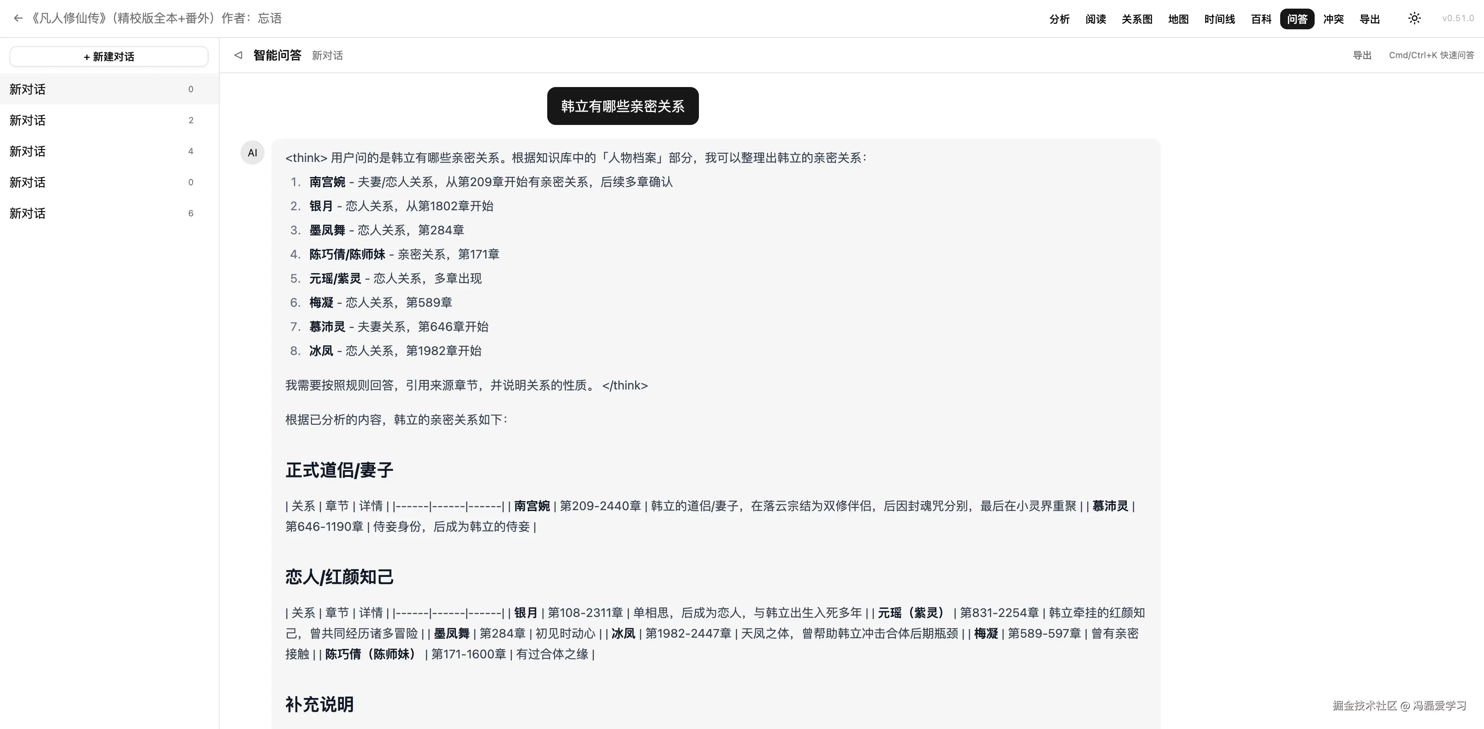The height and width of the screenshot is (729, 1484).
Task: Switch to the 冲突 conflicts section
Action: tap(1334, 19)
